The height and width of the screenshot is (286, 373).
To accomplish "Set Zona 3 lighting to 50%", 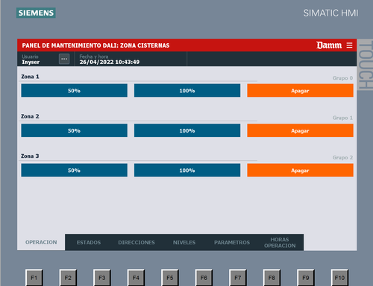I will coord(74,171).
